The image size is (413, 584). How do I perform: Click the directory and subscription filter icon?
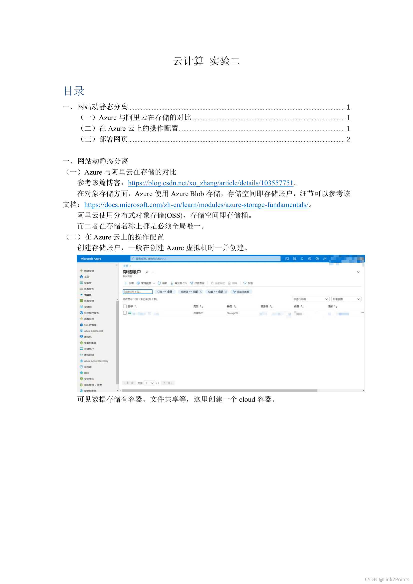[x=294, y=259]
